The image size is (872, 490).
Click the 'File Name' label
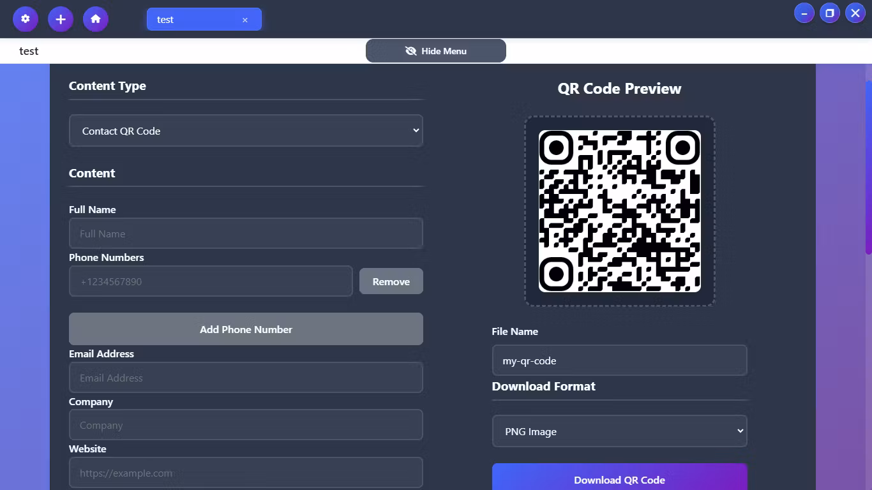[515, 332]
